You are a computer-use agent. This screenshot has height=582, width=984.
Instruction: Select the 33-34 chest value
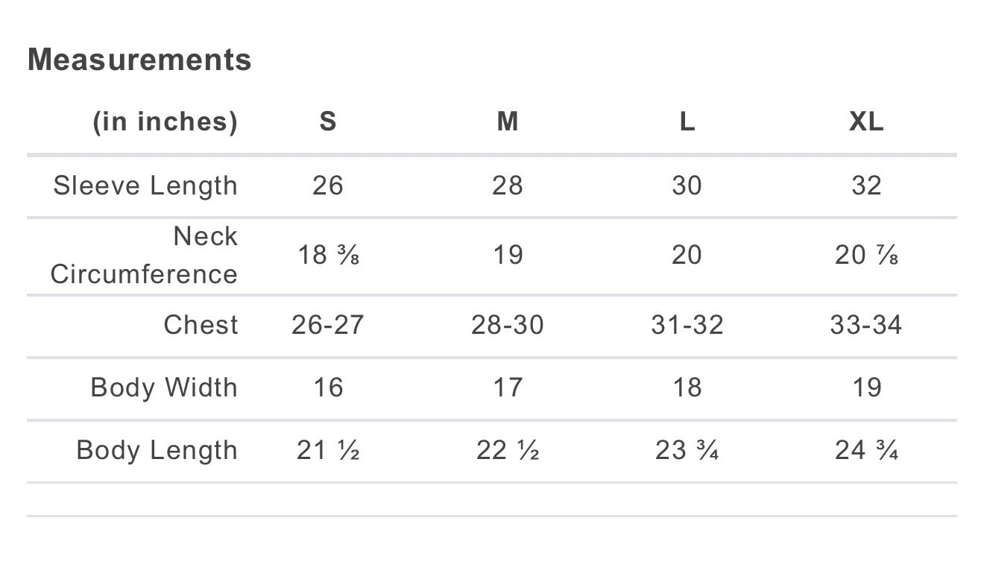coord(866,325)
